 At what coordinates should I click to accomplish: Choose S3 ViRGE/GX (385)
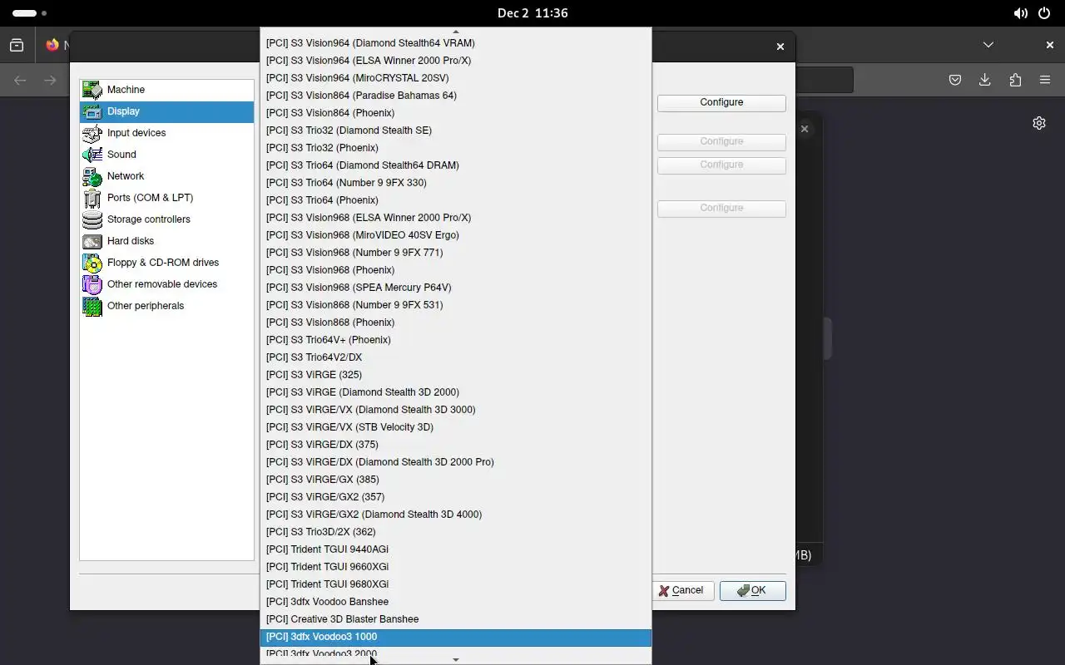(455, 480)
